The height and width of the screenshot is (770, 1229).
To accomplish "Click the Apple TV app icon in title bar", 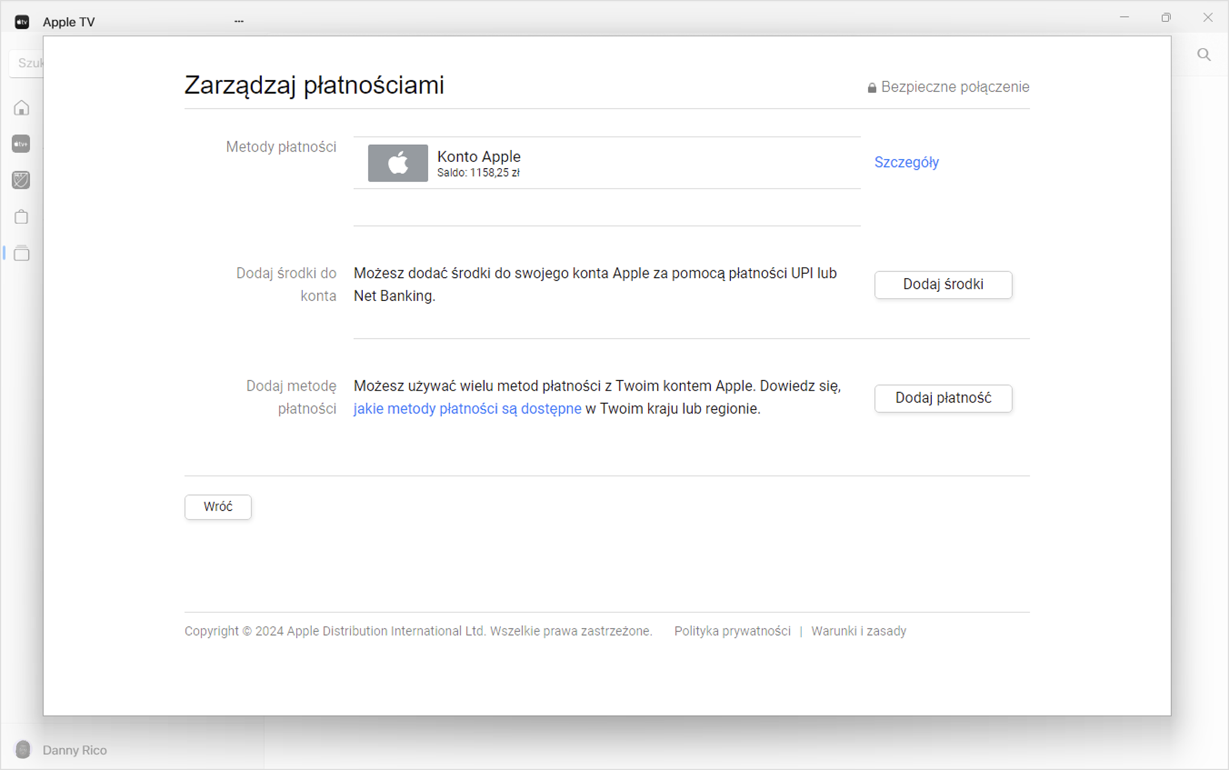I will click(x=22, y=22).
